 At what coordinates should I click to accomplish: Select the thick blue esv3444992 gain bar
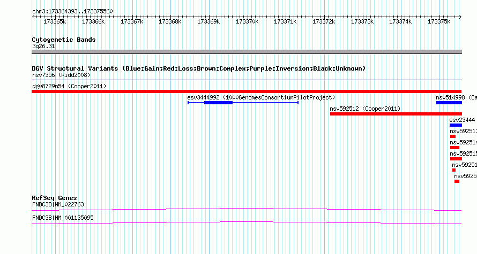[x=219, y=103]
